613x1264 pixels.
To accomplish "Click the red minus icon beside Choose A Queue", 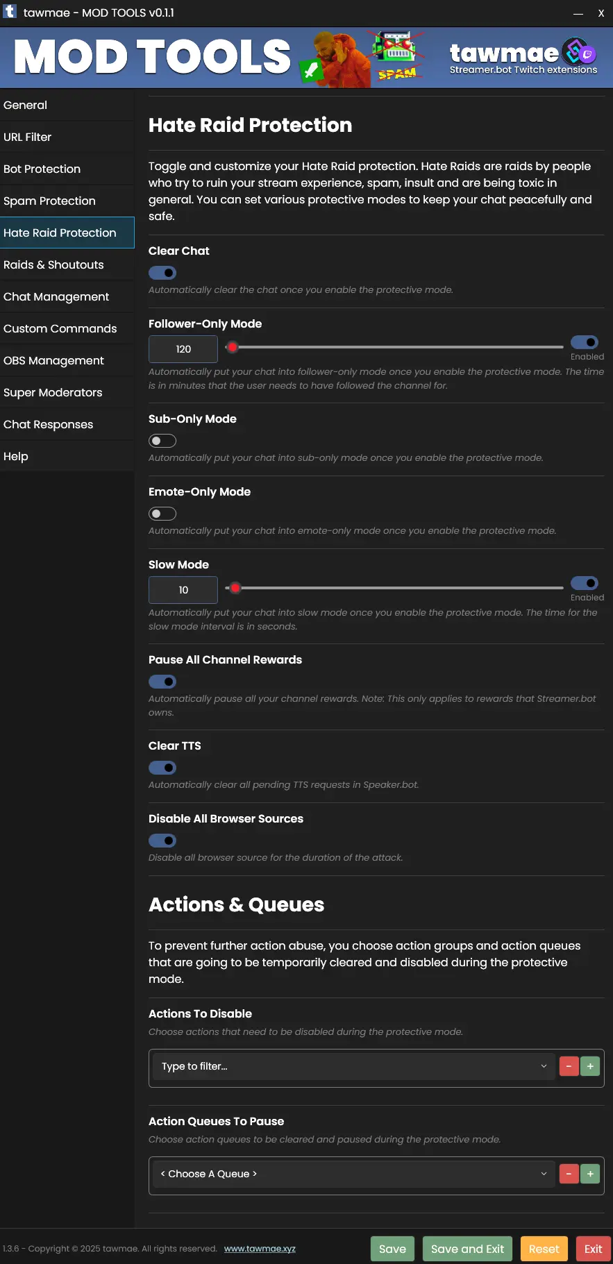I will (x=569, y=1174).
